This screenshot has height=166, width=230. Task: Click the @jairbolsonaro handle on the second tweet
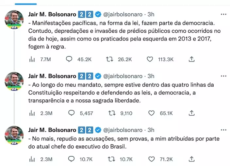click(123, 76)
